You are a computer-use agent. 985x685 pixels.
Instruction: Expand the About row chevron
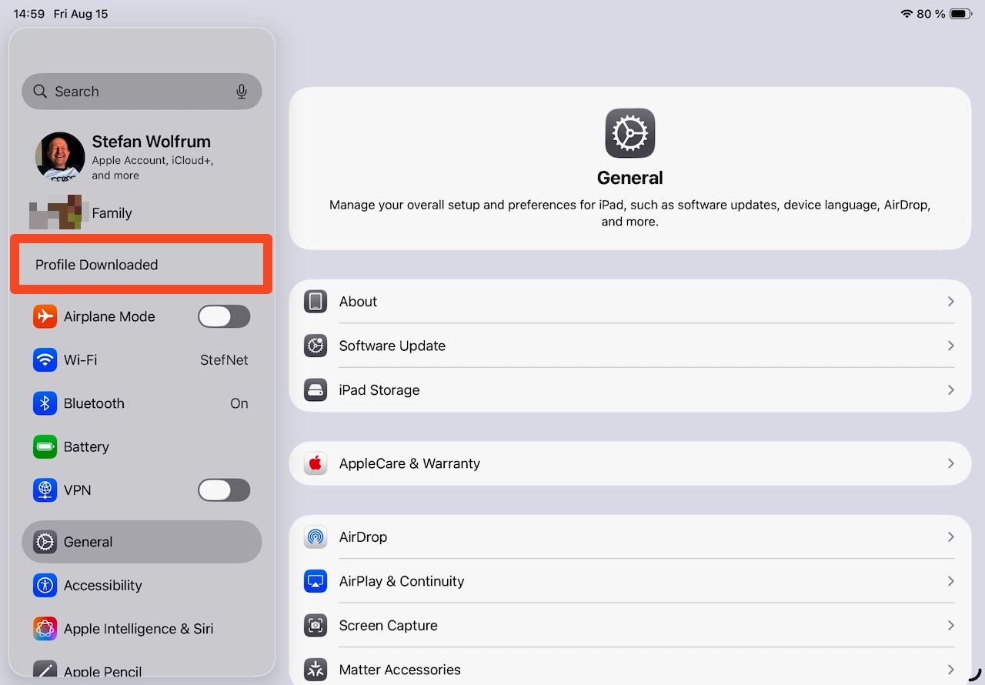click(x=951, y=302)
